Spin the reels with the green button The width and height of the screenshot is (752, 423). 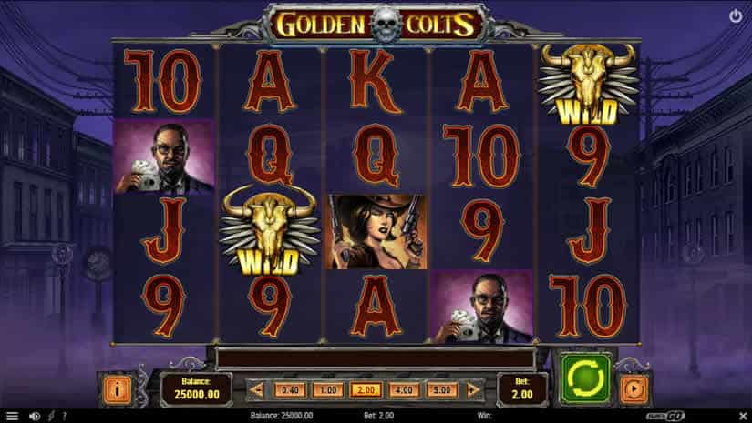[585, 378]
